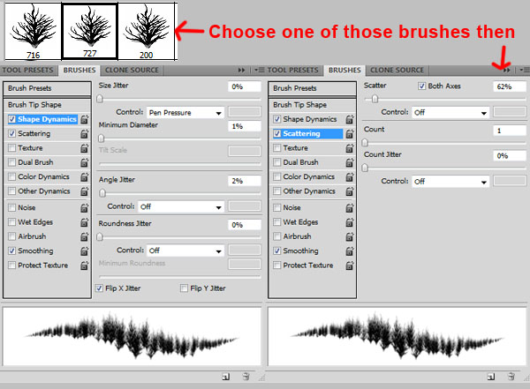Toggle Both Axes checkbox

pyautogui.click(x=421, y=86)
